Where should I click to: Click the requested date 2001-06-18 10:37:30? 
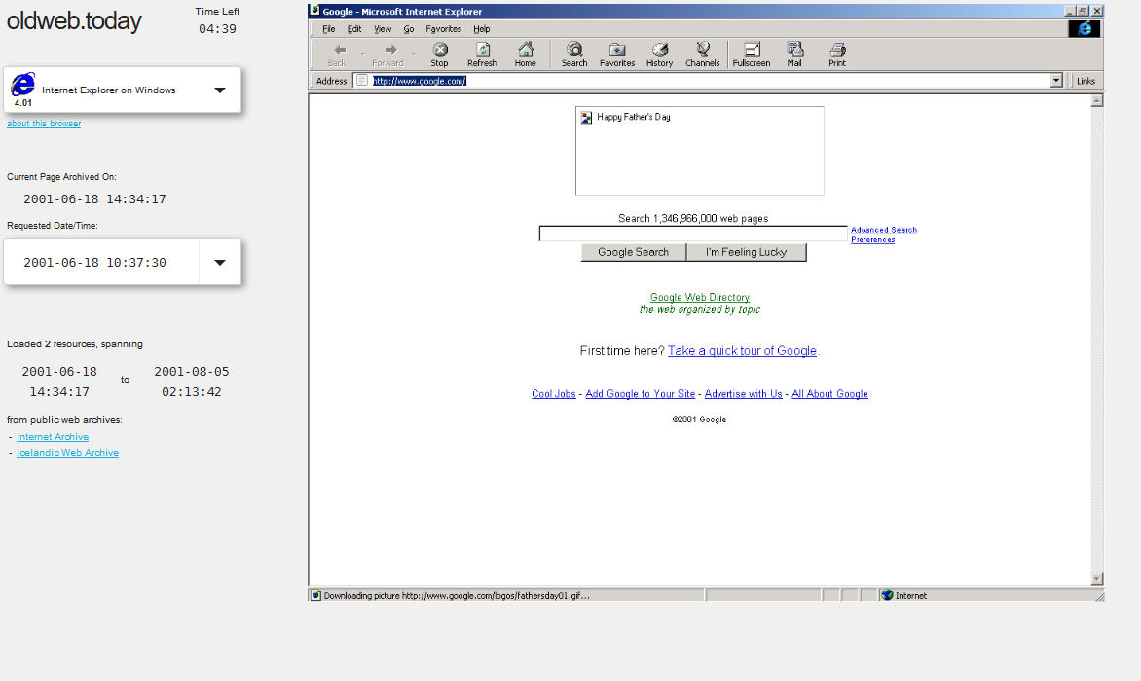94,263
